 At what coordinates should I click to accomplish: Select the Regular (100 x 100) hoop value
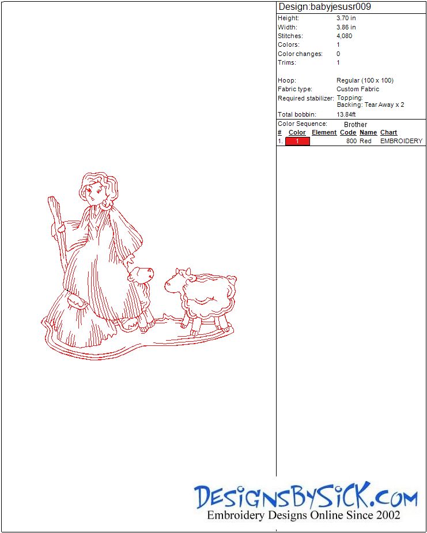coord(365,80)
